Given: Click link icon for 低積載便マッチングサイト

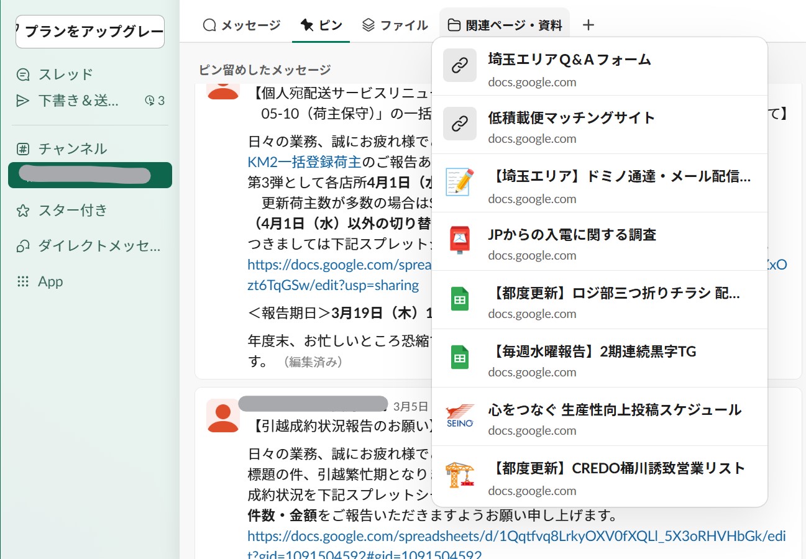Looking at the screenshot, I should (459, 124).
